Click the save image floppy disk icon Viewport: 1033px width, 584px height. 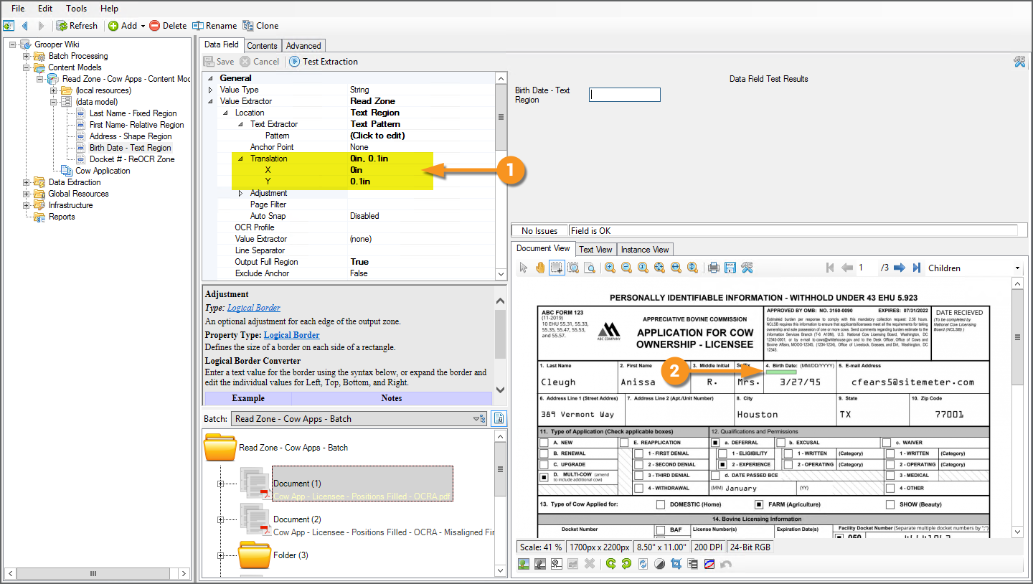pyautogui.click(x=730, y=268)
